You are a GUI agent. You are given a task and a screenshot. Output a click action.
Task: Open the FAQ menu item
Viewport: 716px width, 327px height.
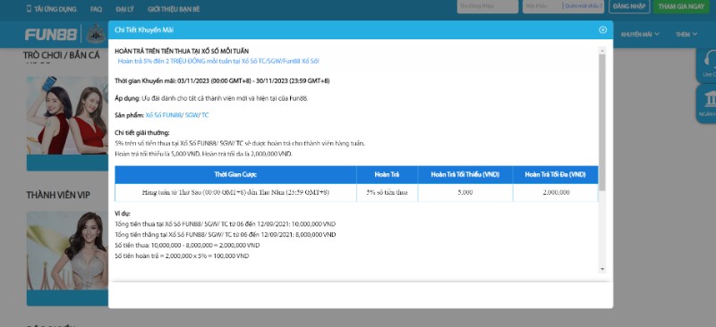pyautogui.click(x=96, y=9)
